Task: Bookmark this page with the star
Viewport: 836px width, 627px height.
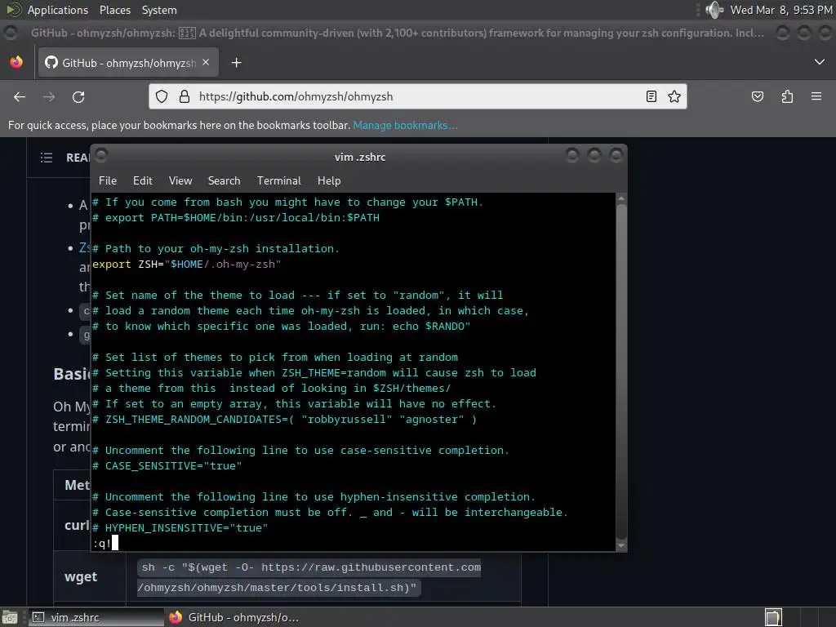Action: coord(674,96)
